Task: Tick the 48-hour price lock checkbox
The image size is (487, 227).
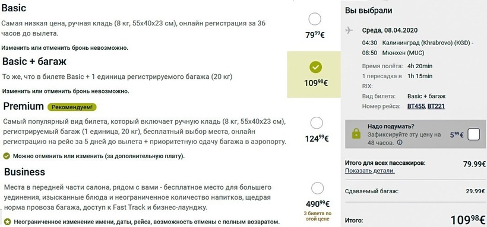Action: 474,135
